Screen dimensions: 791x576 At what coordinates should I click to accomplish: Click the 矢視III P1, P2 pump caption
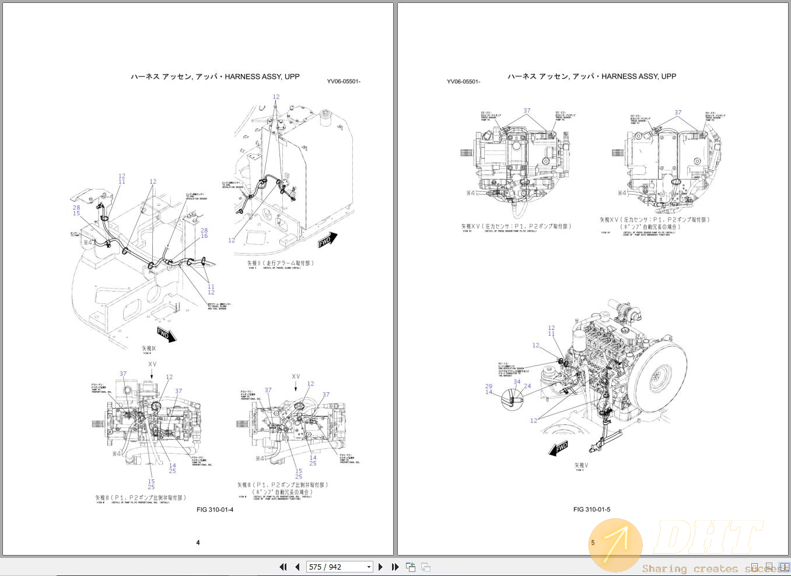[141, 498]
